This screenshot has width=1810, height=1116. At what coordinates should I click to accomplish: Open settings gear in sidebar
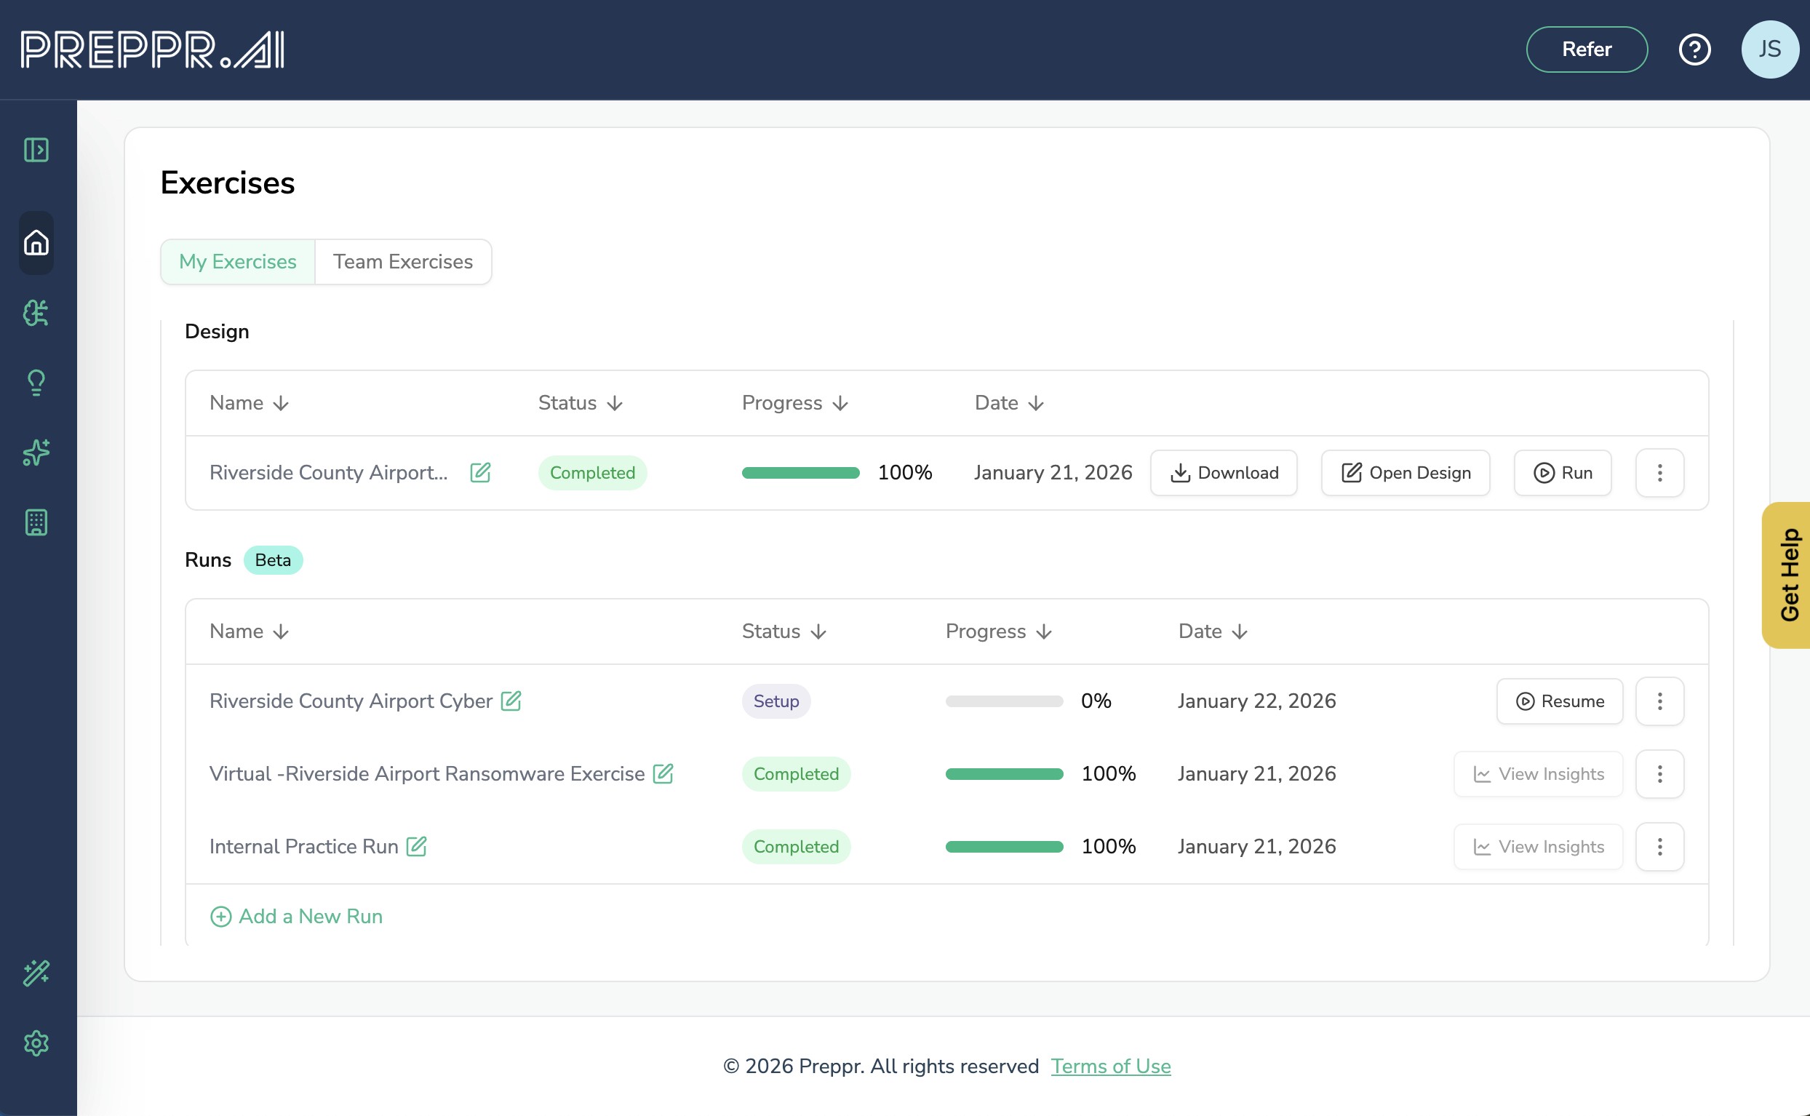[x=36, y=1043]
